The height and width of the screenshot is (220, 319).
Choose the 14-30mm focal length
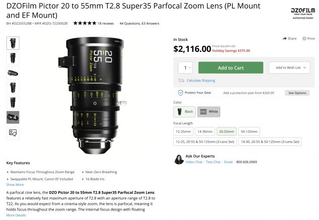click(205, 131)
